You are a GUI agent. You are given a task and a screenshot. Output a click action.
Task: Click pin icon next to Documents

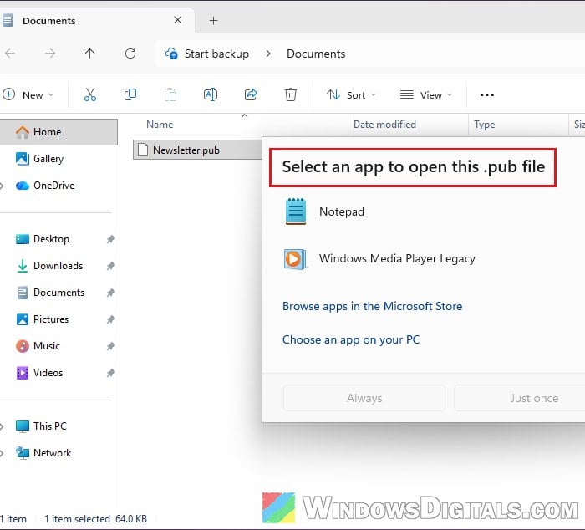click(x=110, y=293)
